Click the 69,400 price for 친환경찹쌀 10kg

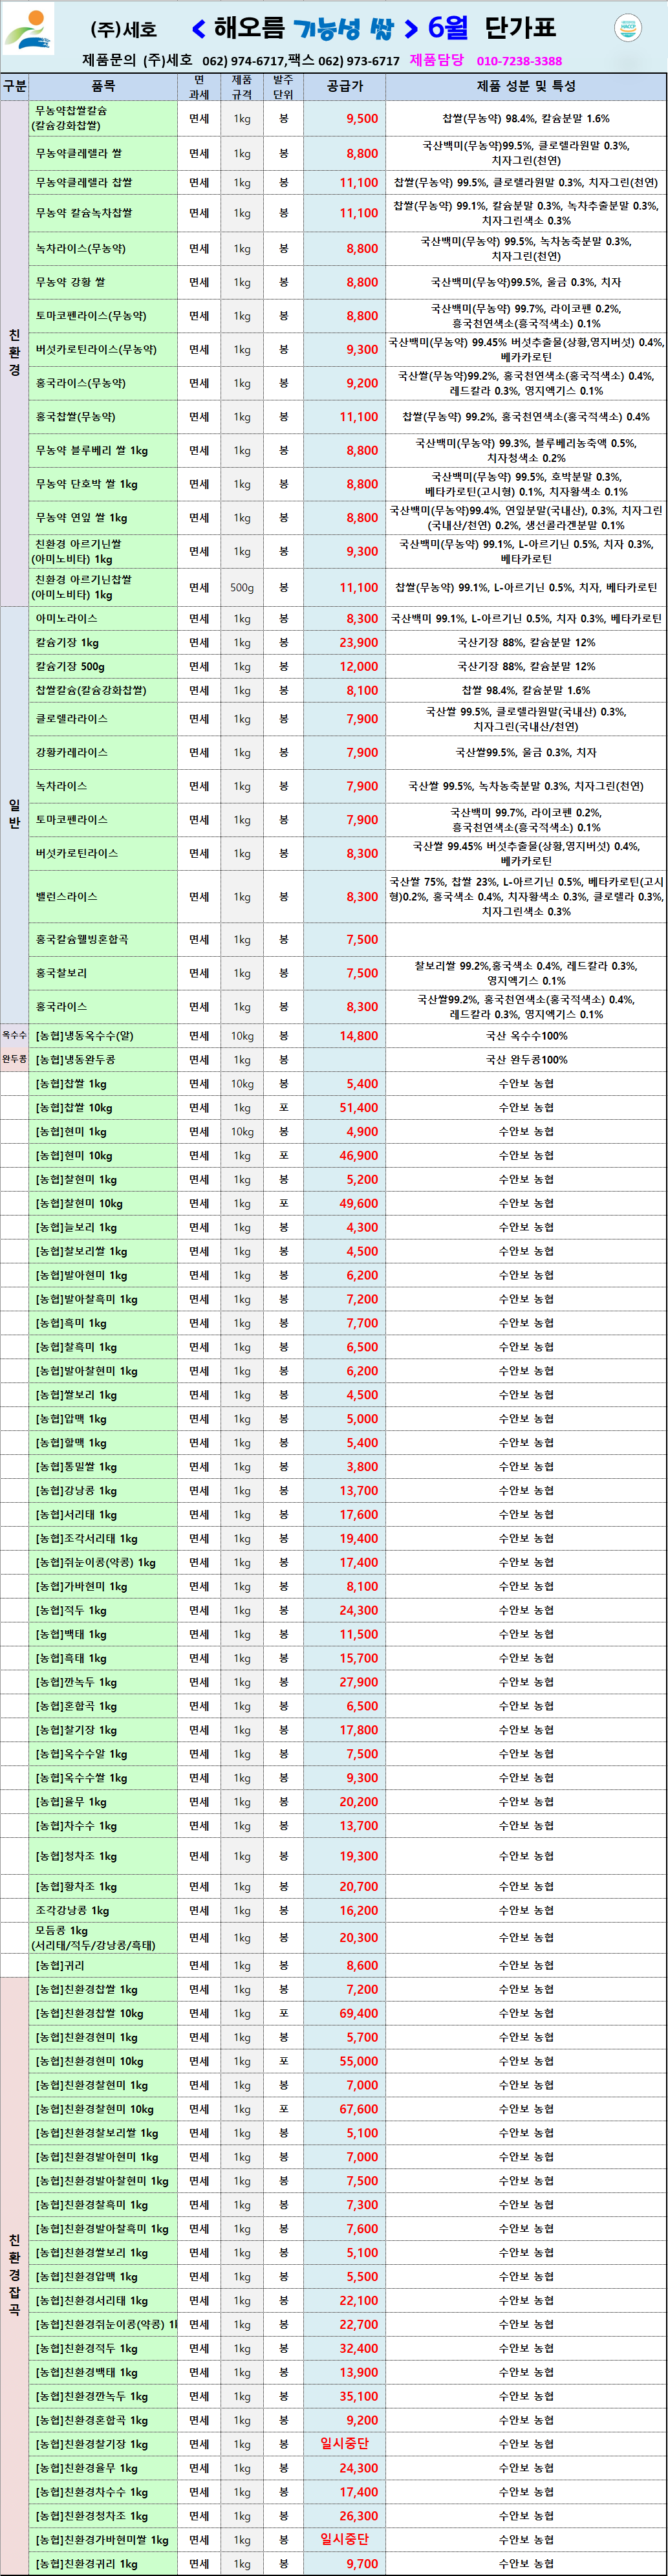pos(358,2013)
